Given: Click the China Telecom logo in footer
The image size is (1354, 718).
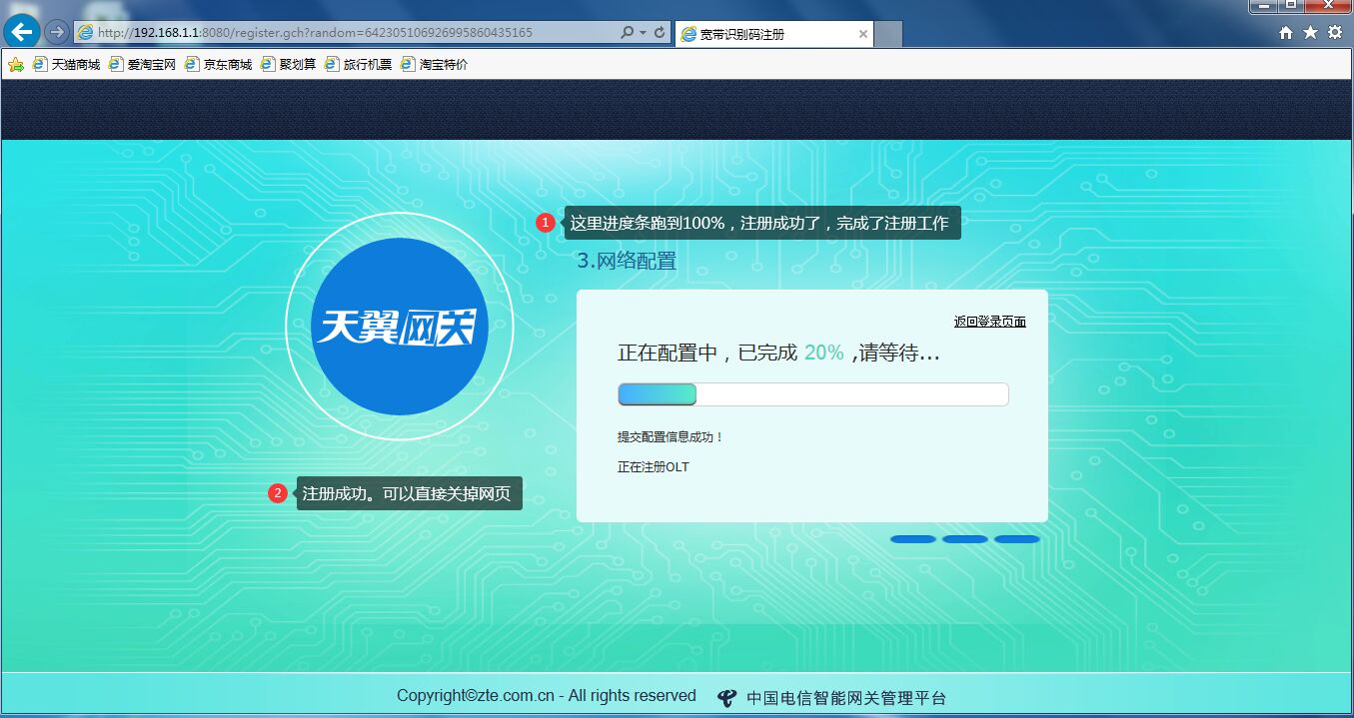Looking at the screenshot, I should point(727,698).
